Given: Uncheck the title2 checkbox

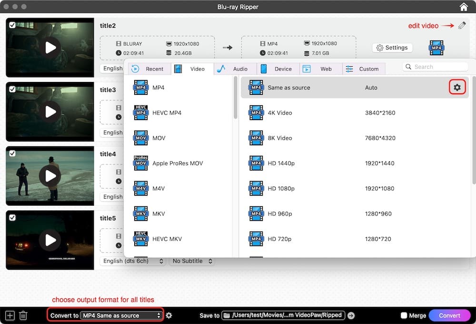Looking at the screenshot, I should pos(12,25).
